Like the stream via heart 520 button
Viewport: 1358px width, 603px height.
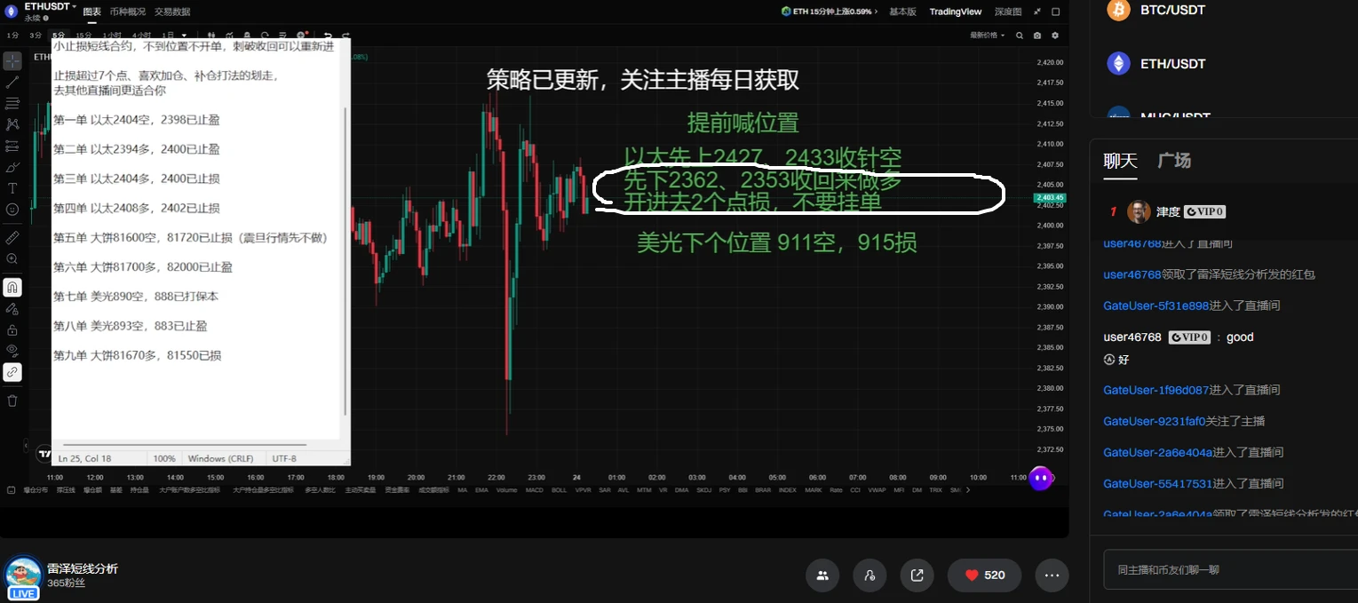984,575
